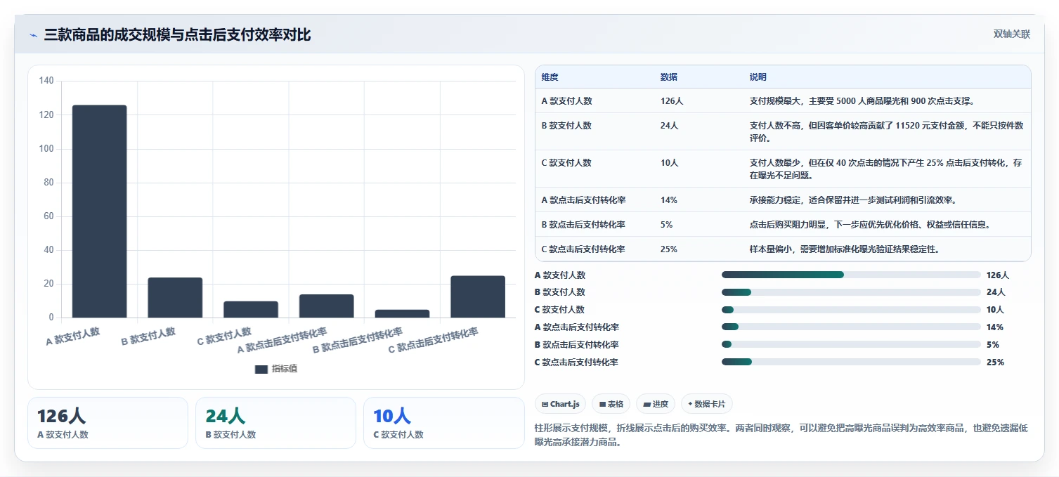Click the chart bar for C 款点击后支付转化率
Image resolution: width=1059 pixels, height=477 pixels.
(478, 297)
